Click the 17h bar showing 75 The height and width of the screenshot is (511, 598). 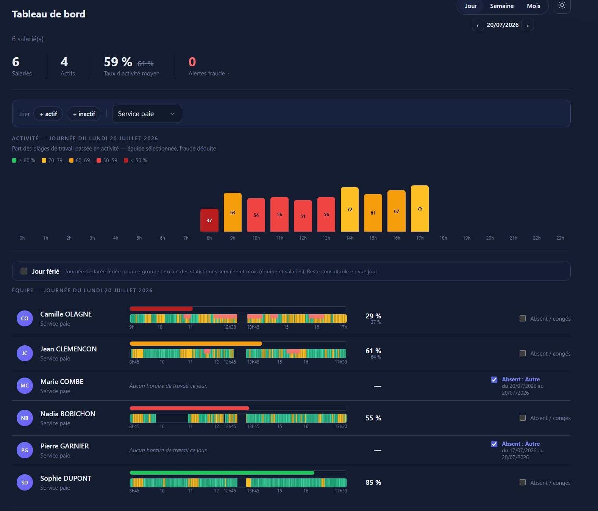(x=420, y=208)
